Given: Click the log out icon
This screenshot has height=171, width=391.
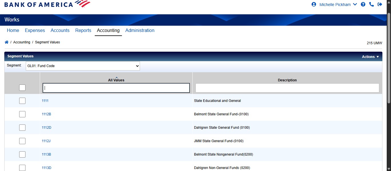Looking at the screenshot, I should pos(380,4).
